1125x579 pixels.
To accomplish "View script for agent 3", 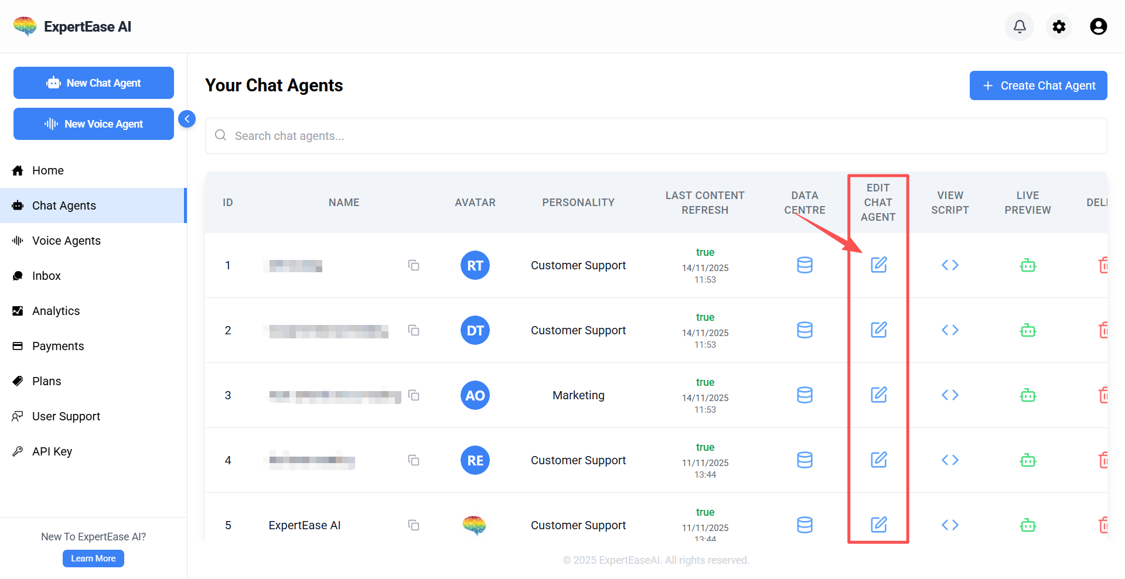I will pyautogui.click(x=950, y=395).
